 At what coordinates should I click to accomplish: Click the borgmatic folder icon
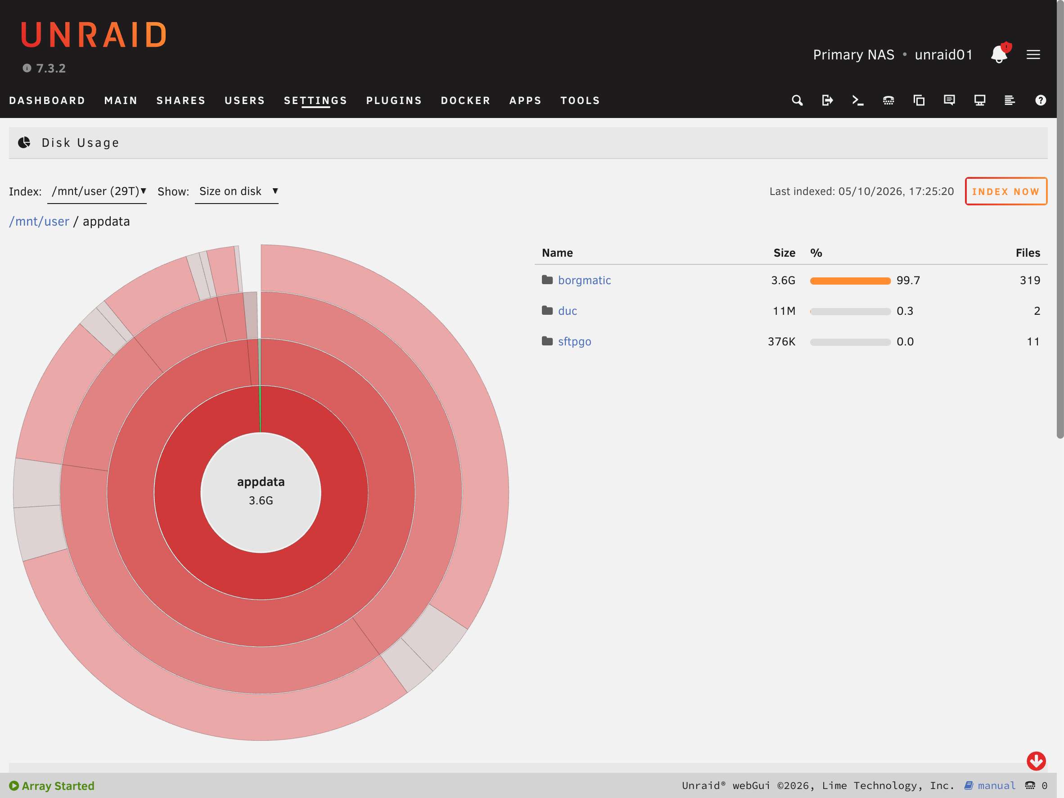tap(547, 280)
